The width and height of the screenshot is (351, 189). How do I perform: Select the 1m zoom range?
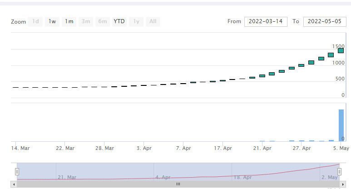[x=69, y=21]
